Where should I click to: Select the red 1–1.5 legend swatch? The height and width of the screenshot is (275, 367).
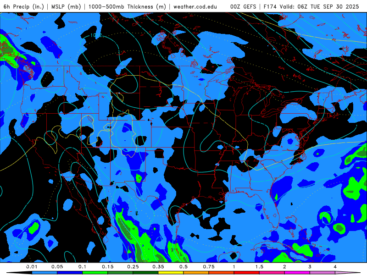click(247, 273)
